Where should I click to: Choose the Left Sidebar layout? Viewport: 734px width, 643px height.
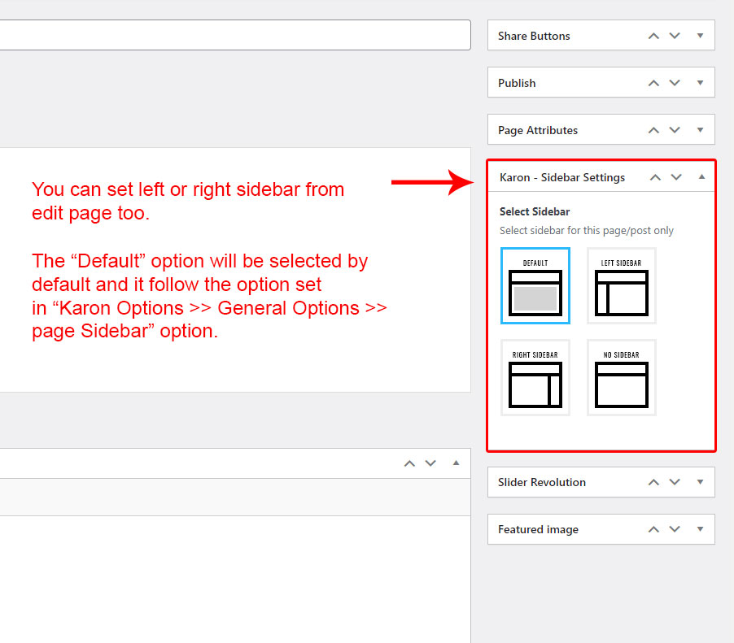[622, 286]
